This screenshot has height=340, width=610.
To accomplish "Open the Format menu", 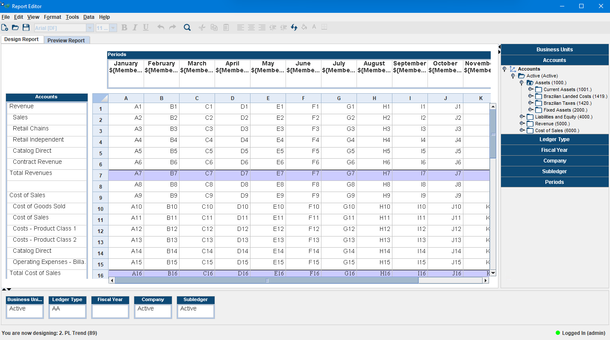I will click(x=52, y=17).
